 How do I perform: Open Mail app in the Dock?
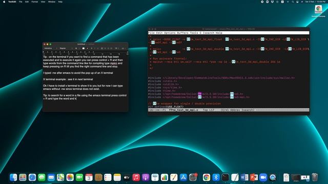tap(51, 177)
